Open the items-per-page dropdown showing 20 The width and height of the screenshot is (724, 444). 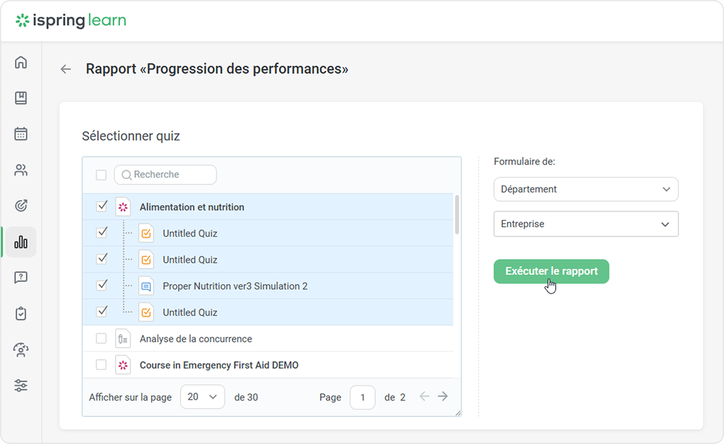pos(202,397)
